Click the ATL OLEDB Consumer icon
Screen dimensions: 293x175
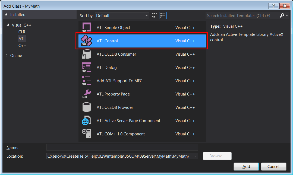click(x=87, y=54)
